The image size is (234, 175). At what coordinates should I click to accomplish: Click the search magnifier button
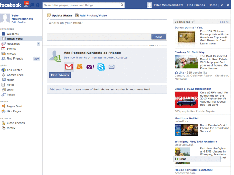click(x=122, y=5)
